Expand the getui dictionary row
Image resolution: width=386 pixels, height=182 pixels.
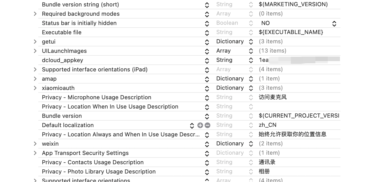(x=35, y=42)
